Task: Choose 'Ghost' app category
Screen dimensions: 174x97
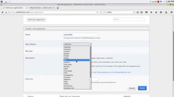Action: (77, 58)
